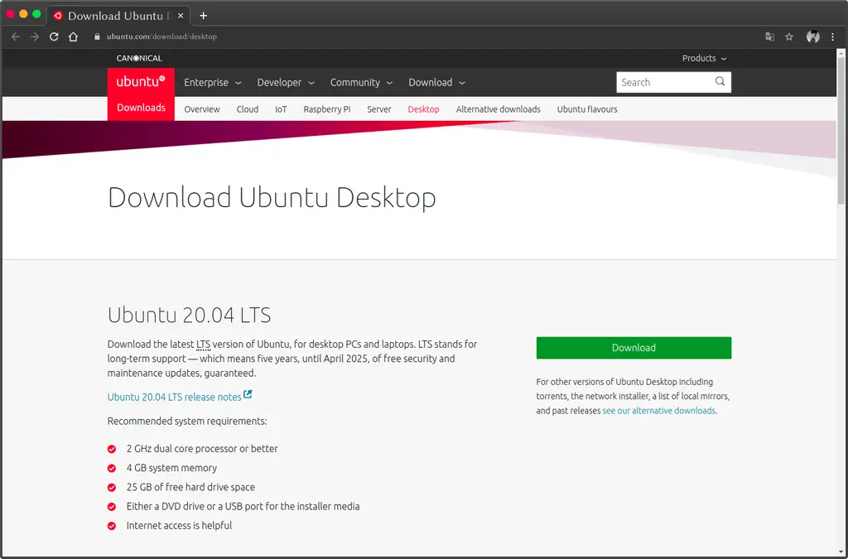Click scrollbar up arrow
848x559 pixels.
click(x=841, y=53)
